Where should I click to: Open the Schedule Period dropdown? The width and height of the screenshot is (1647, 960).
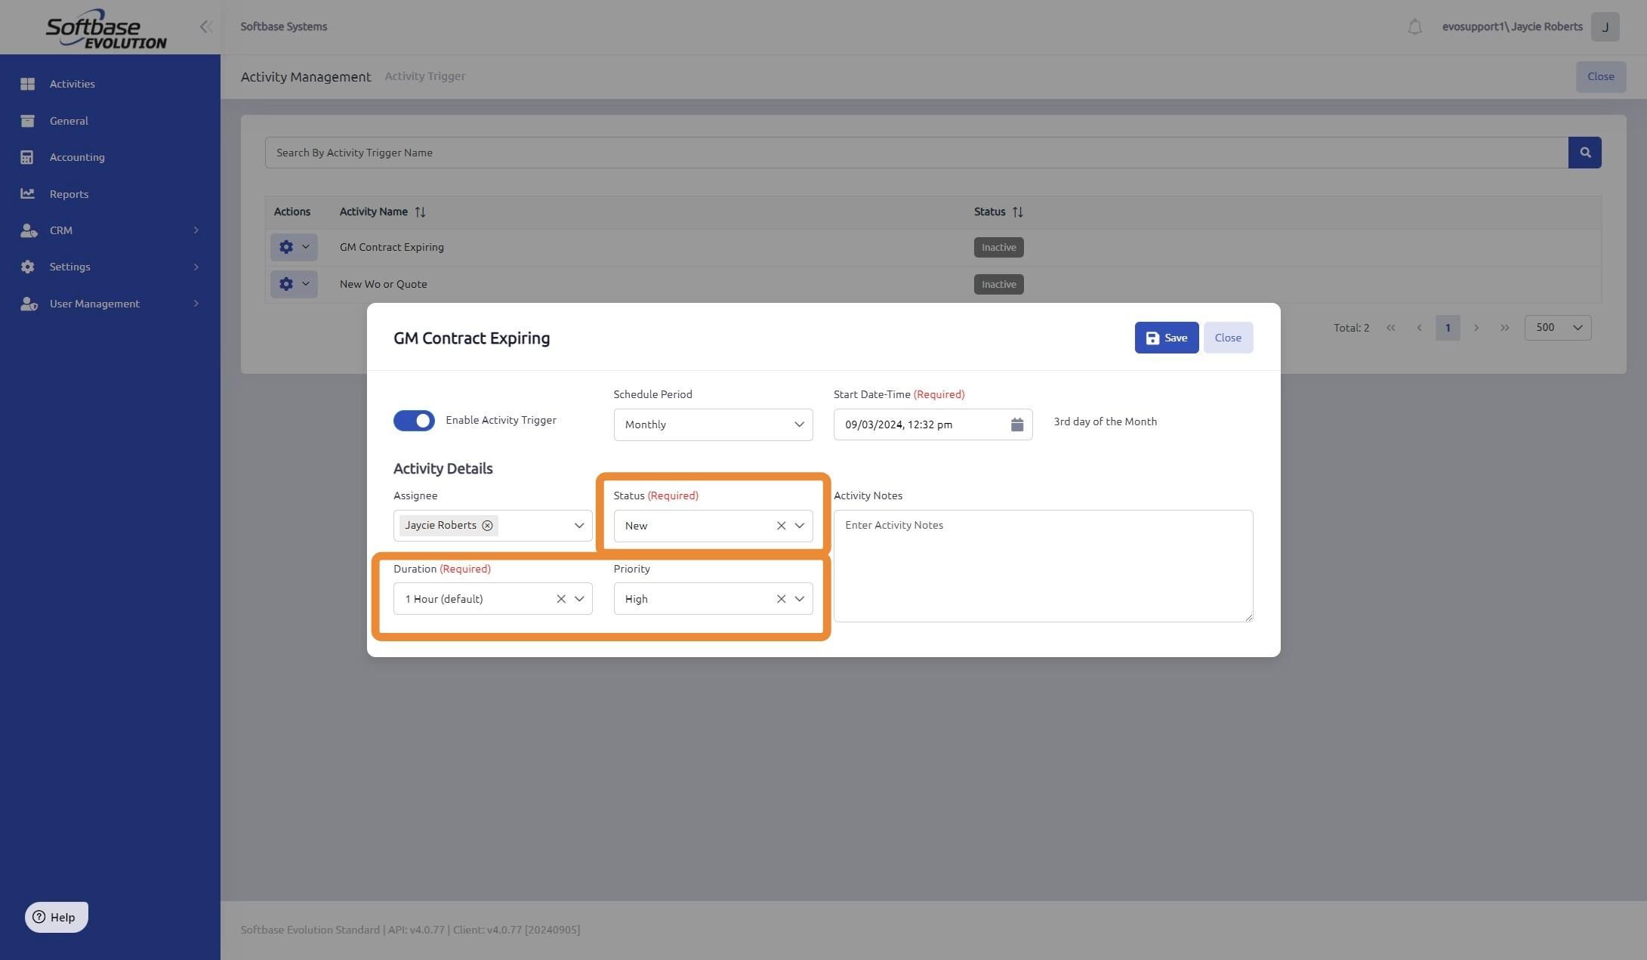[x=712, y=424]
